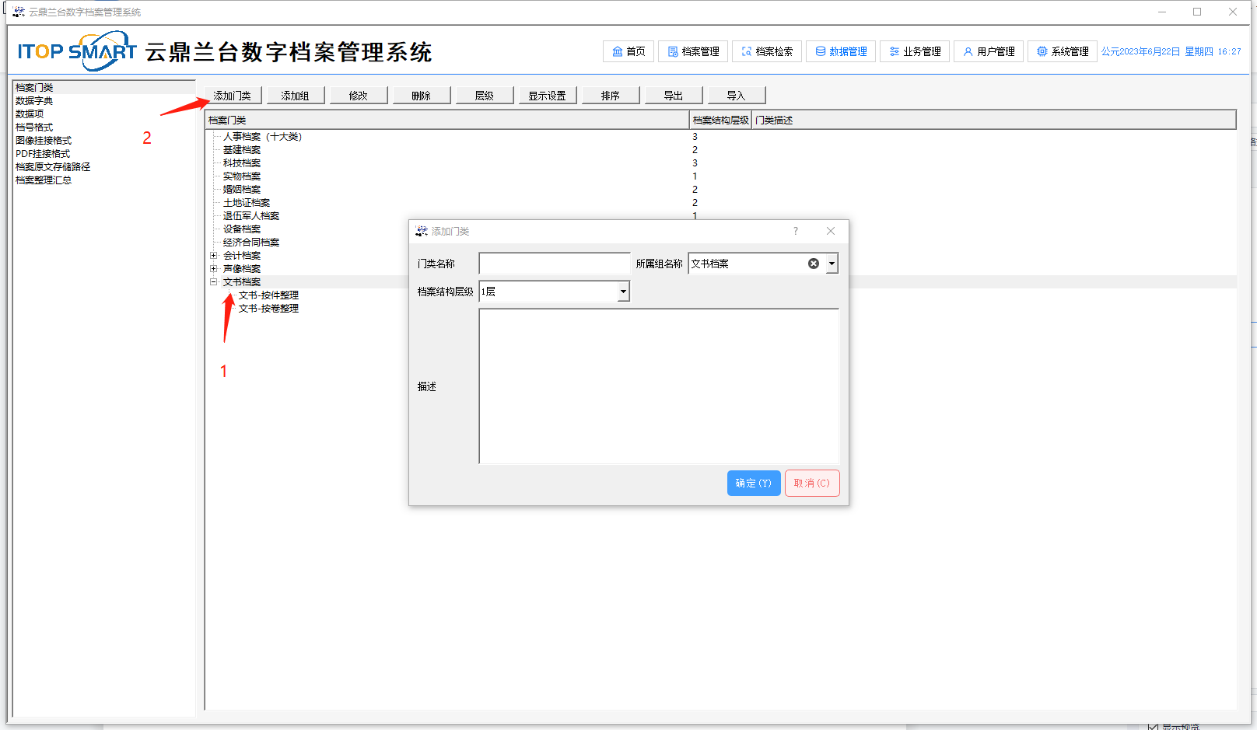Select 档号格式 in left sidebar

(34, 127)
